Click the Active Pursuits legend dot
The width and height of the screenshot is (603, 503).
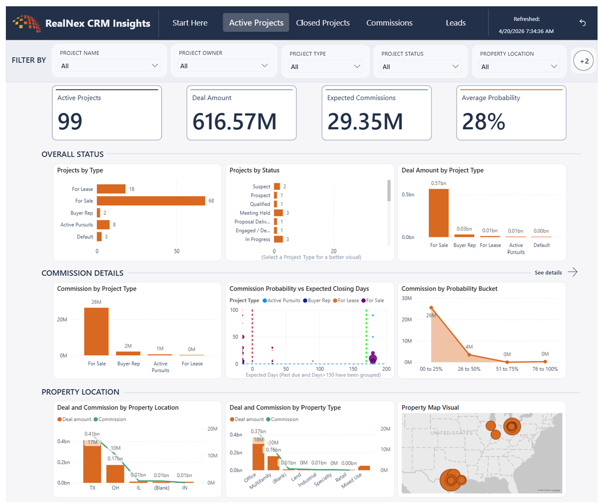(265, 301)
